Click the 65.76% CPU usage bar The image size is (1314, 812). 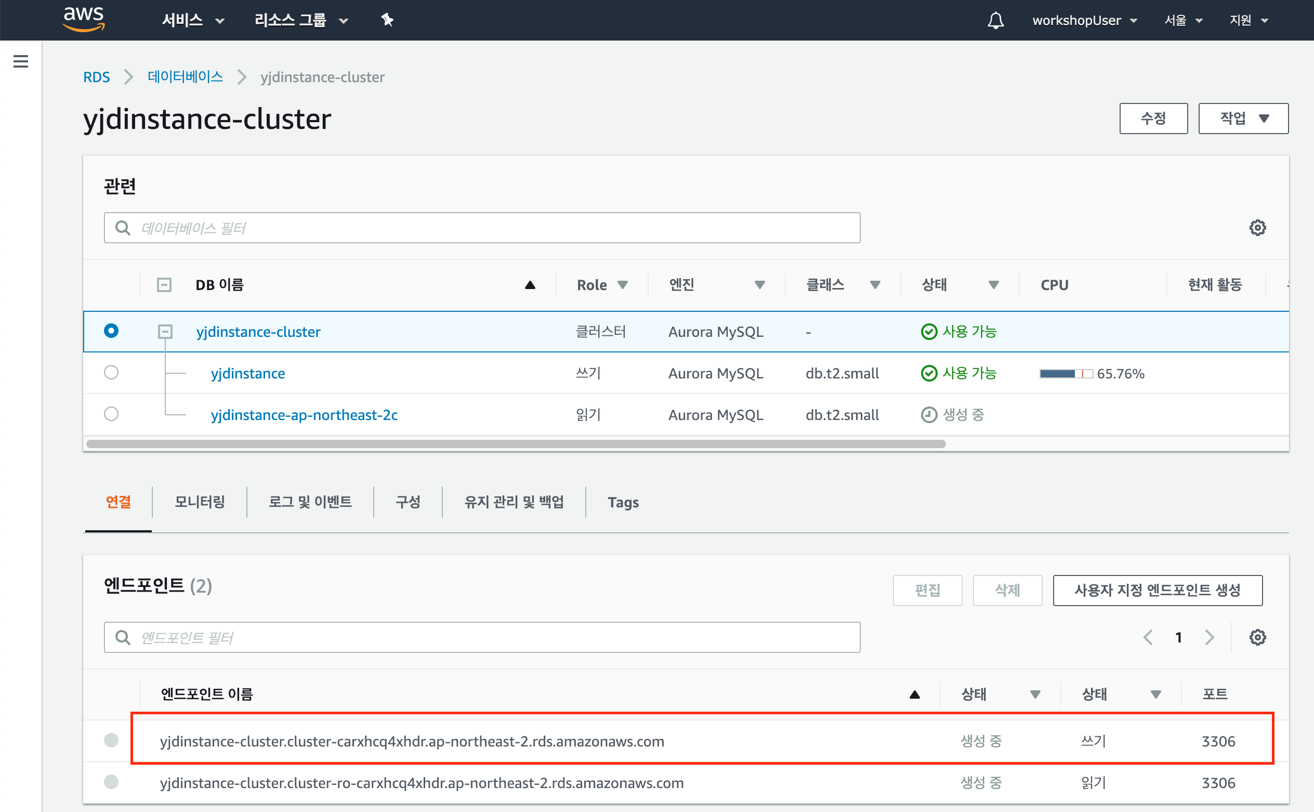click(x=1066, y=374)
